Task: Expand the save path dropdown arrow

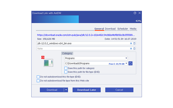Action: (126, 63)
